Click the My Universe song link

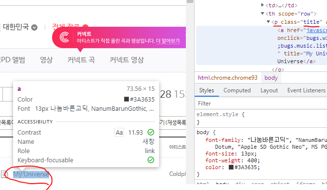click(x=31, y=174)
